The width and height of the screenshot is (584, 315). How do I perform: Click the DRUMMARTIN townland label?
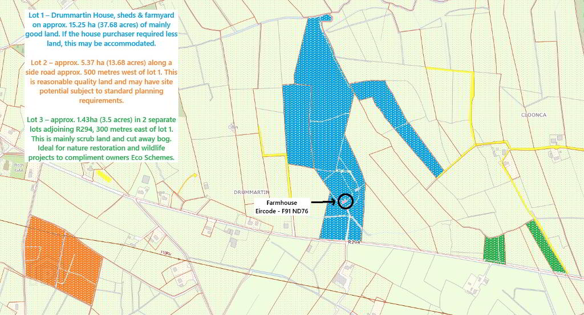(252, 192)
